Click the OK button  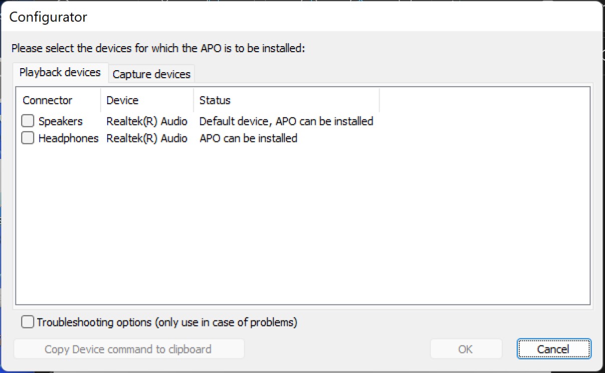tap(465, 349)
